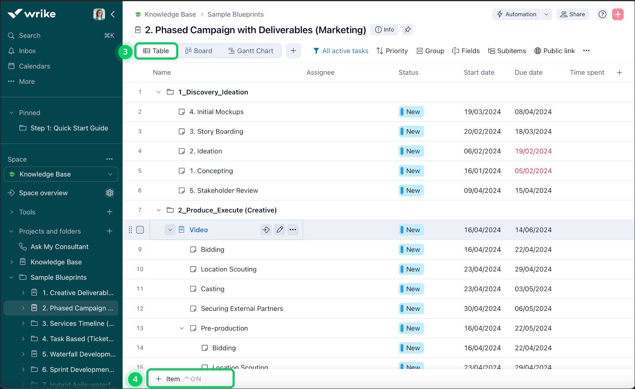Toggle the All active tasks filter
Screen dimensions: 635x389
coord(341,51)
